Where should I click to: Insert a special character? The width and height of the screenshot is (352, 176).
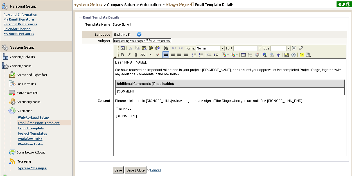[257, 55]
